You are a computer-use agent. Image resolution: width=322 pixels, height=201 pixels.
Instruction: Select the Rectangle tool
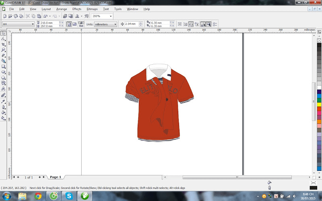3,66
